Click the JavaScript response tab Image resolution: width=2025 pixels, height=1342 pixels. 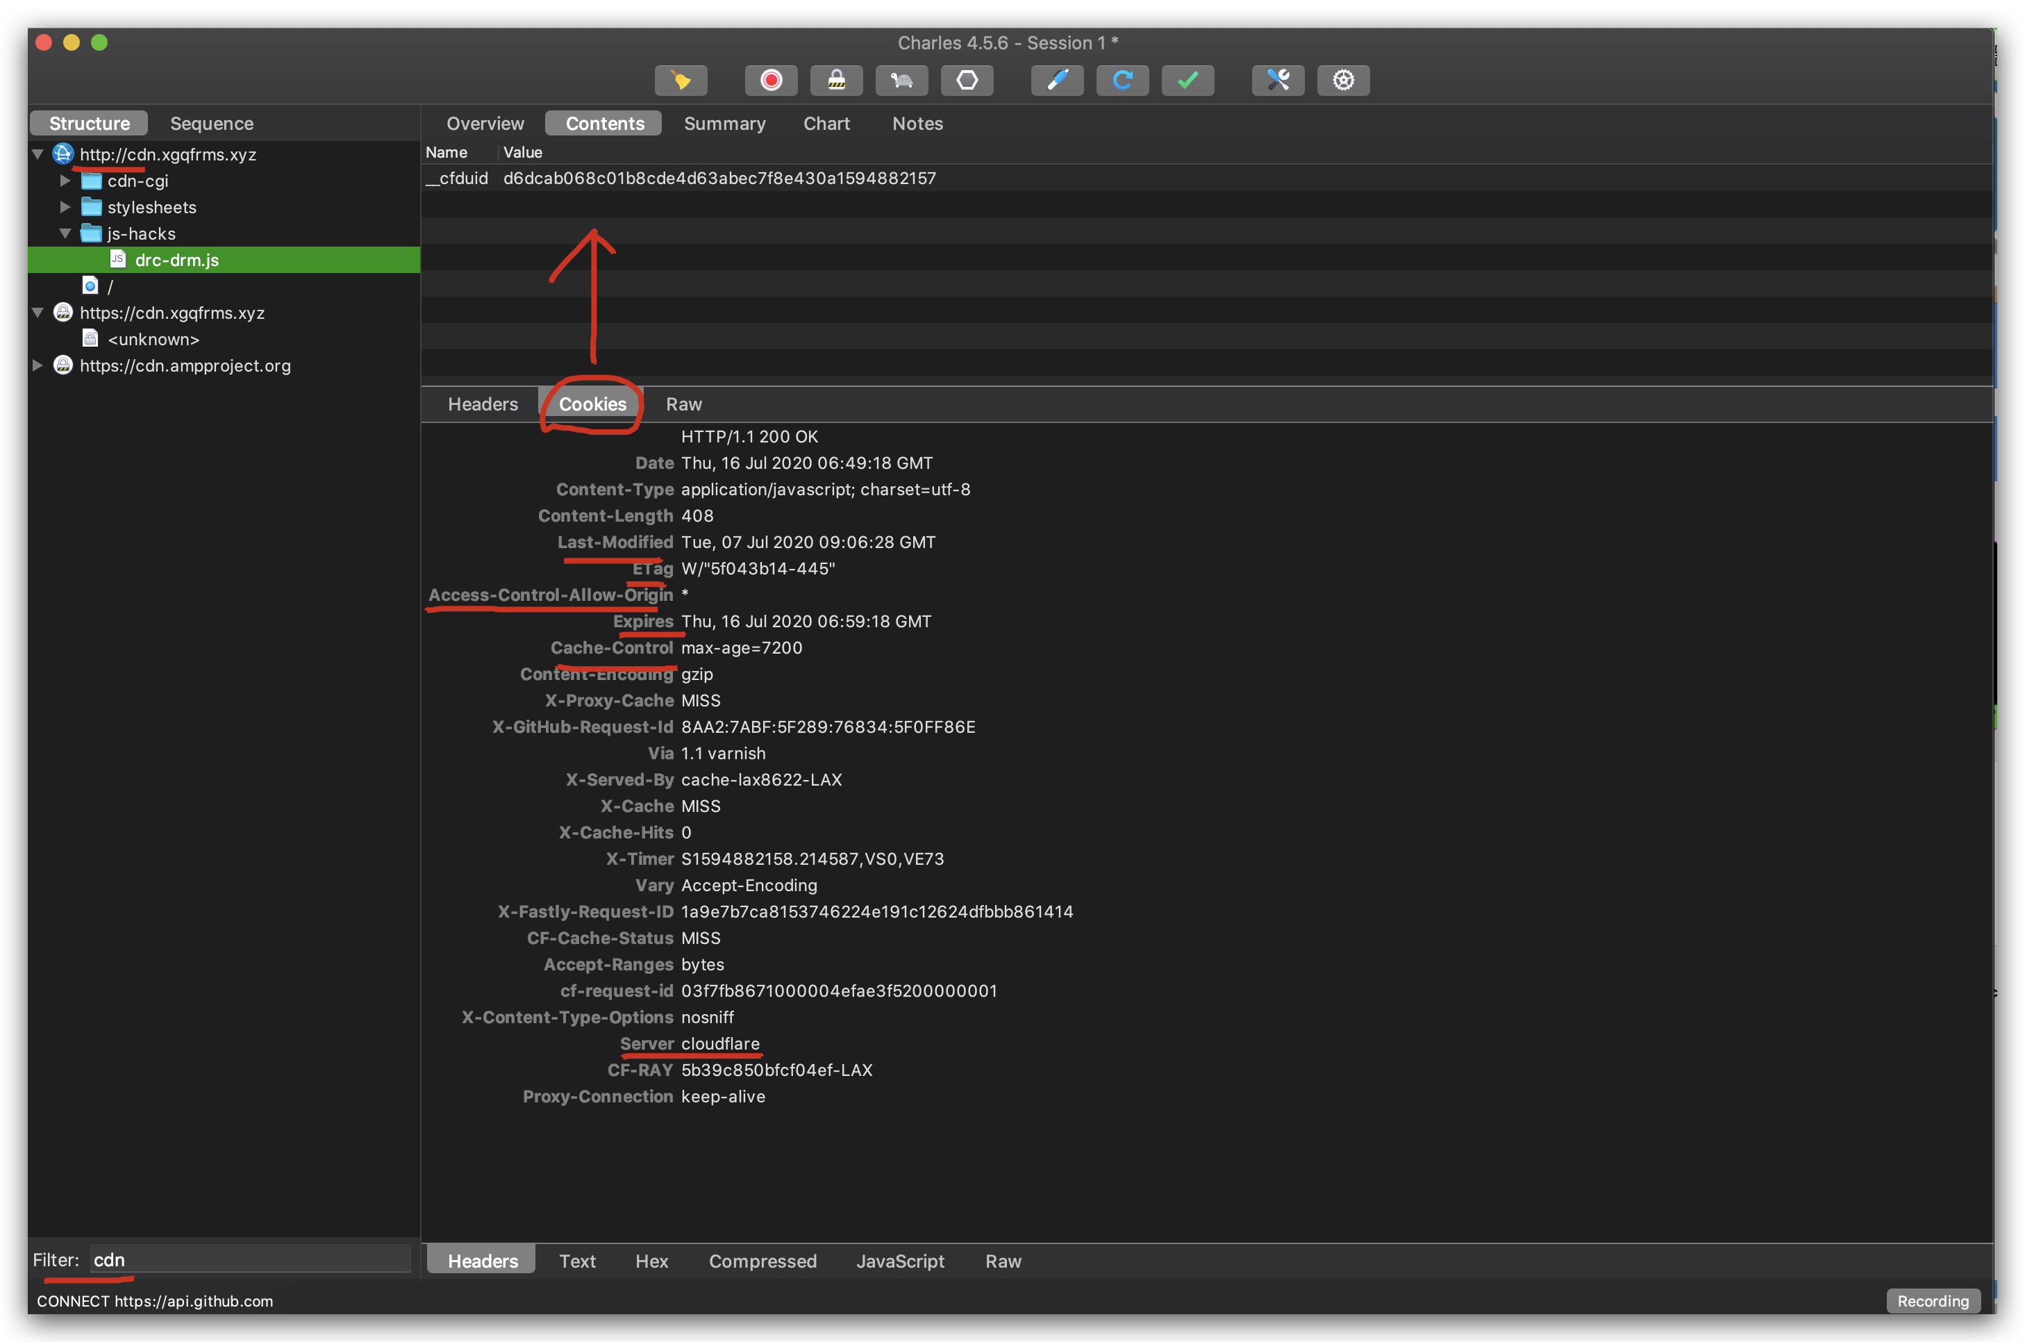(x=901, y=1259)
